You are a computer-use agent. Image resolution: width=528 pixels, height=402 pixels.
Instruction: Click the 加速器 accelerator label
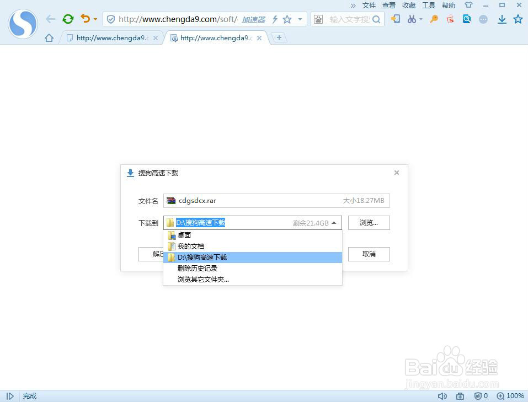coord(254,19)
